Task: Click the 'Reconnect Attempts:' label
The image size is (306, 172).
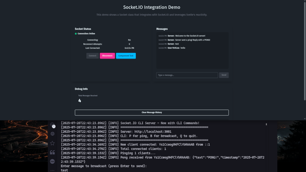Action: pos(93,44)
